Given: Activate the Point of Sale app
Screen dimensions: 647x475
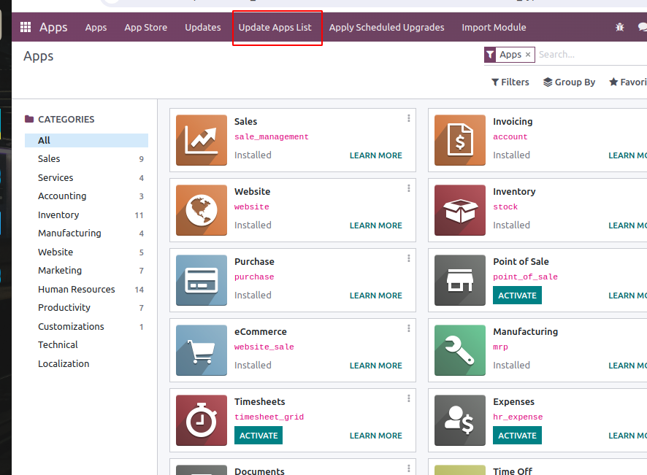Looking at the screenshot, I should [517, 296].
